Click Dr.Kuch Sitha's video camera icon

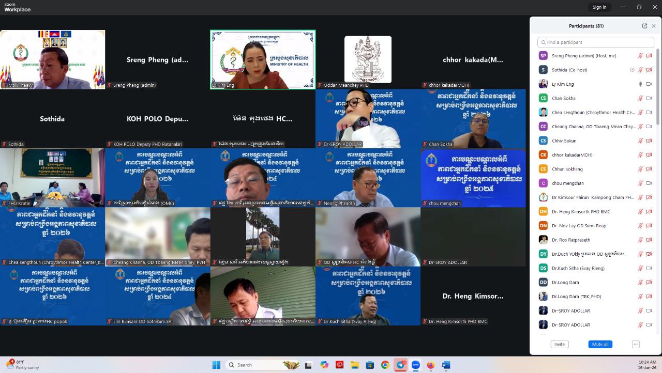pyautogui.click(x=649, y=268)
